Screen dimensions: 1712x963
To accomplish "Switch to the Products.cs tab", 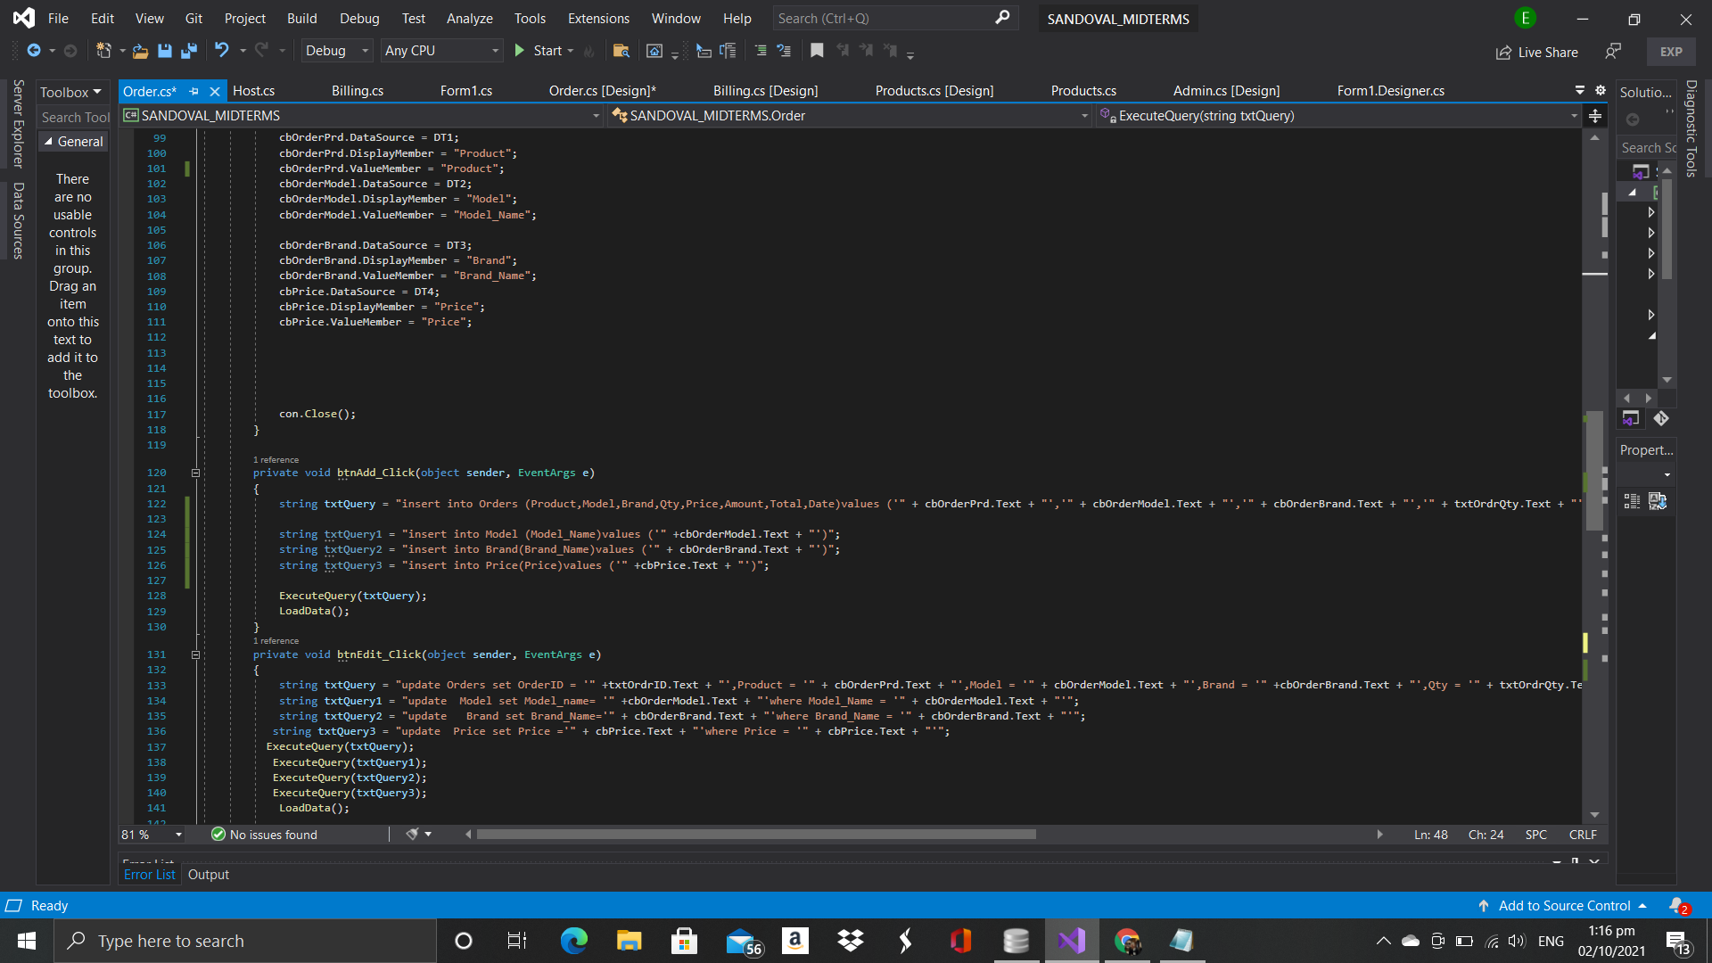I will 1083,91.
